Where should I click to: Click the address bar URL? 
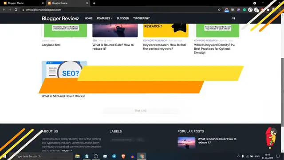[43, 10]
